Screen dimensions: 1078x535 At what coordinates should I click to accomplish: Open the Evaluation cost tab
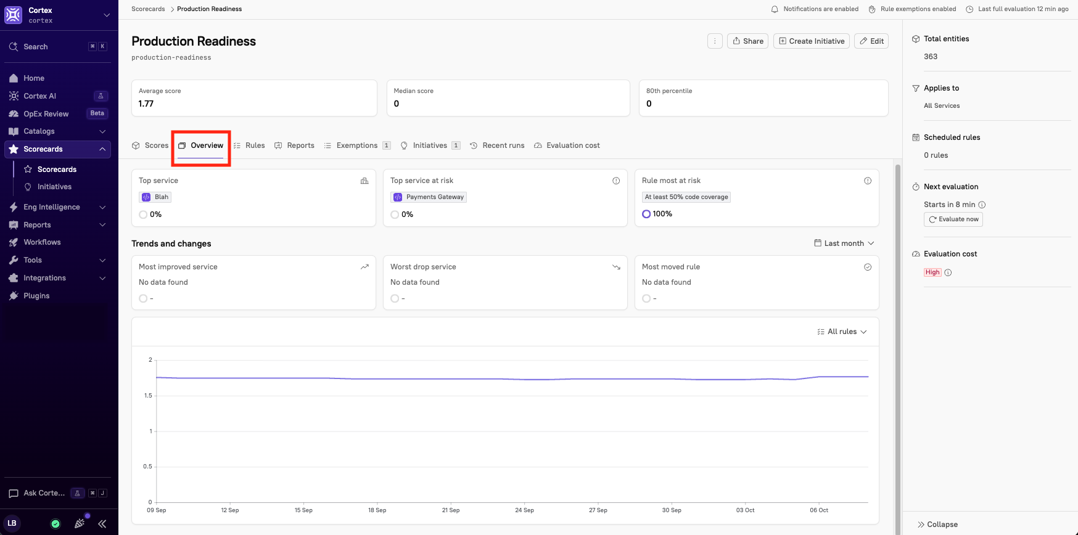coord(567,145)
